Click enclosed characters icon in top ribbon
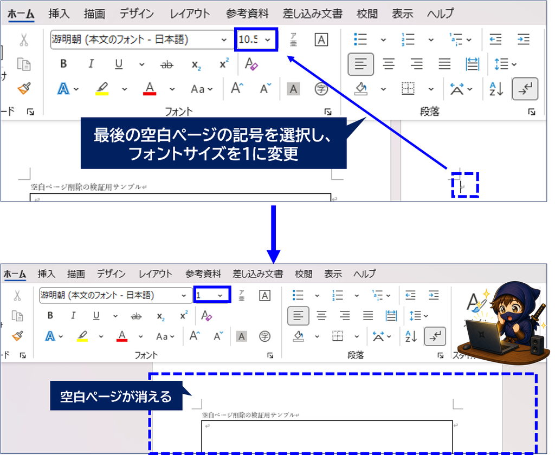 321,89
